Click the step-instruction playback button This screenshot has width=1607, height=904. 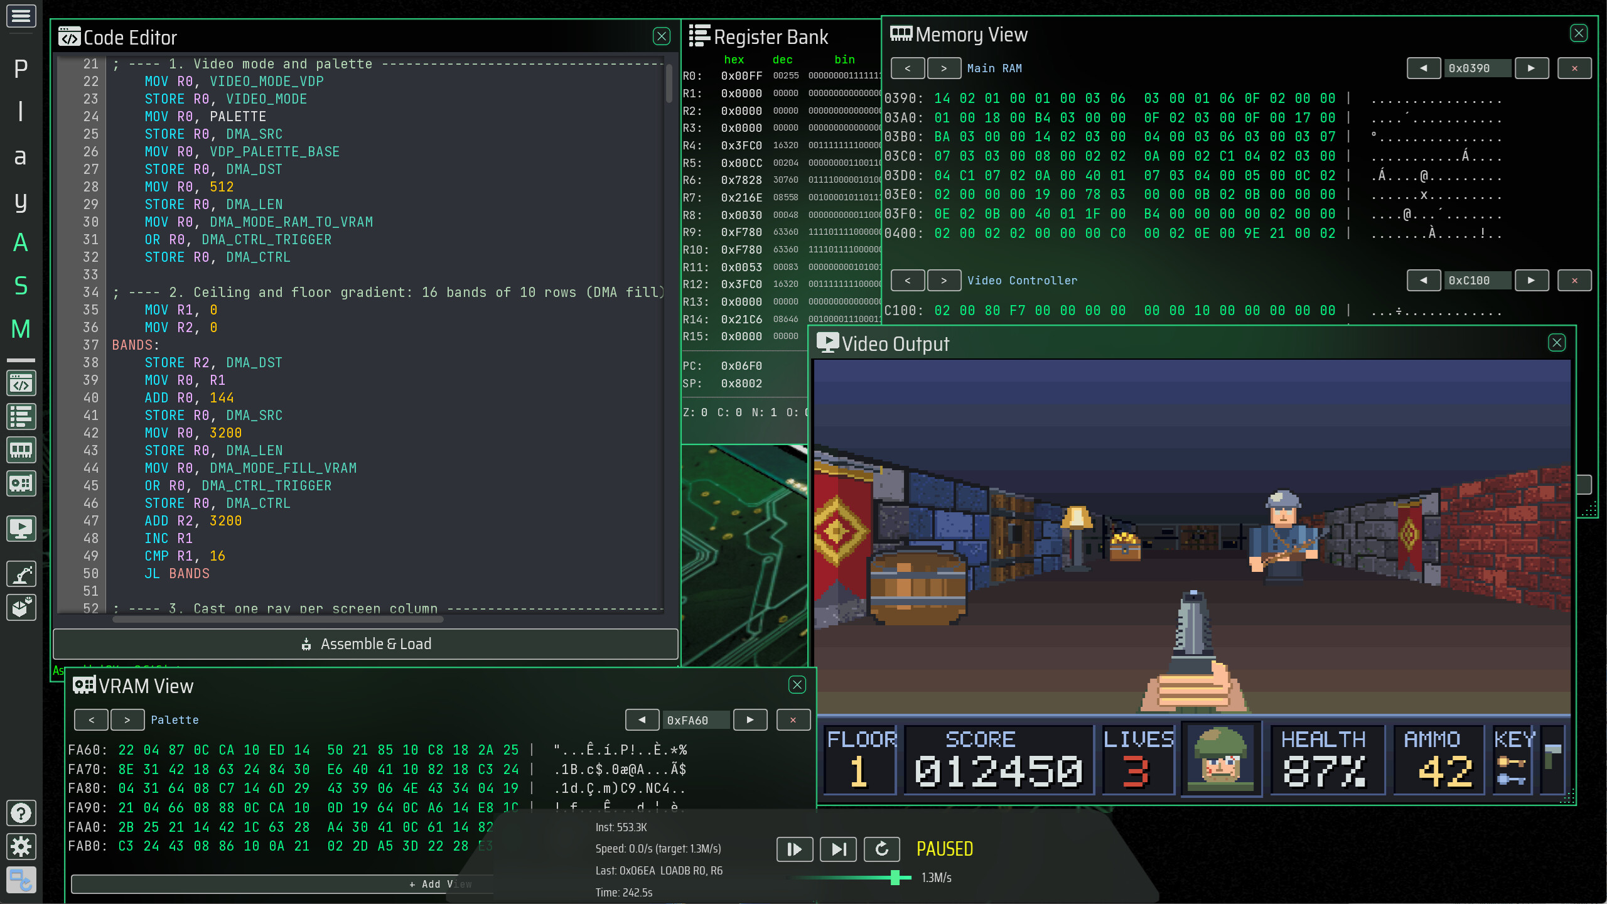click(x=839, y=849)
